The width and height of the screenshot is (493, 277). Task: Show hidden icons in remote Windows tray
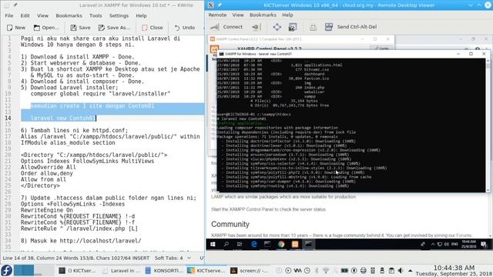point(433,244)
